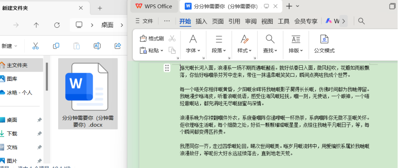Open the 审阅 review tab
Image resolution: width=398 pixels, height=168 pixels.
251,21
